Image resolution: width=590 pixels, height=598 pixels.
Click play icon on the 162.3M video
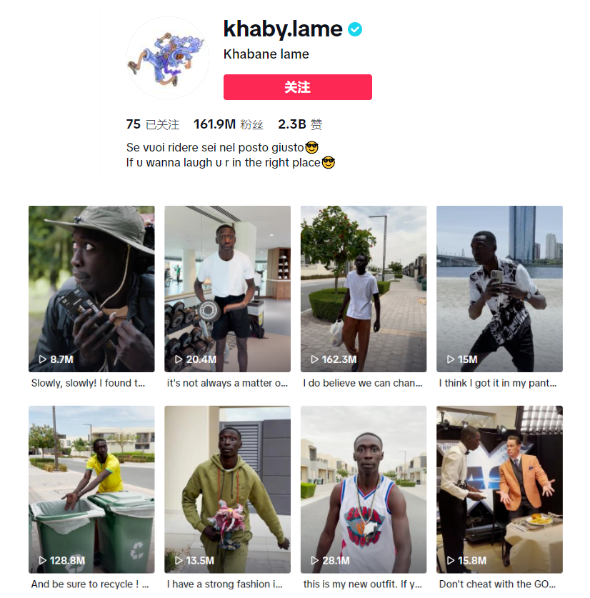pos(314,359)
